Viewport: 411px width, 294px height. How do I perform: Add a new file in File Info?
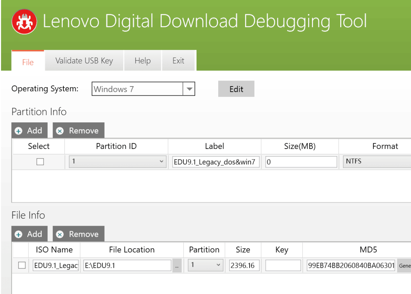point(29,234)
